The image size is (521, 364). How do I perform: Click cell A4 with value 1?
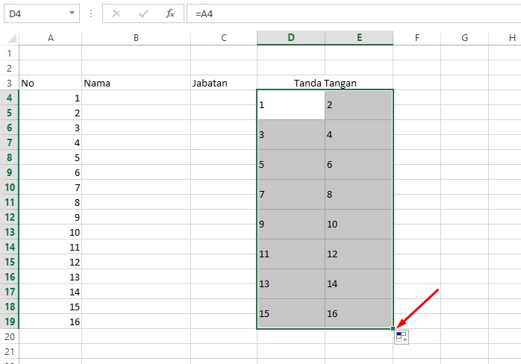tap(51, 98)
